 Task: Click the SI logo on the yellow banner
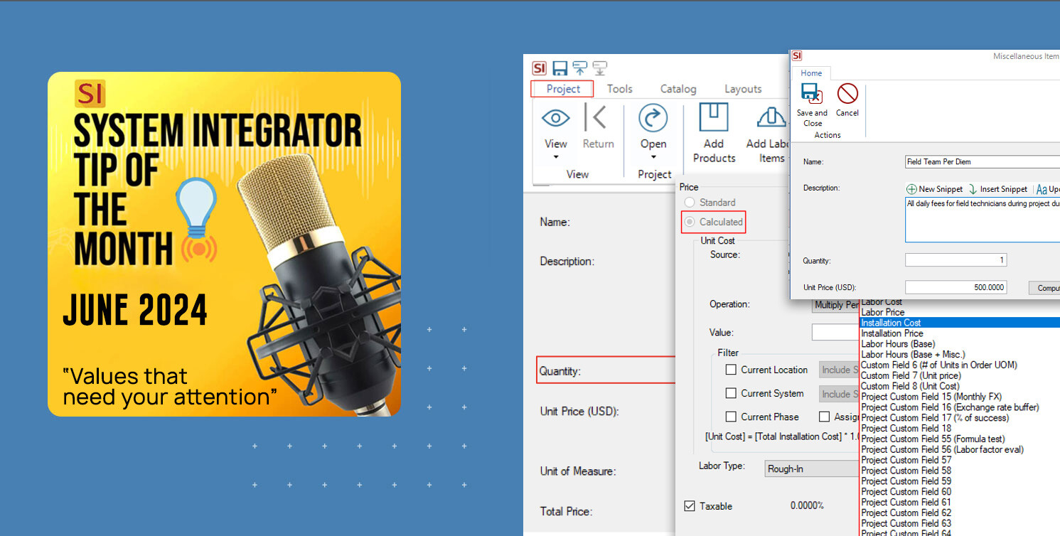[x=90, y=93]
